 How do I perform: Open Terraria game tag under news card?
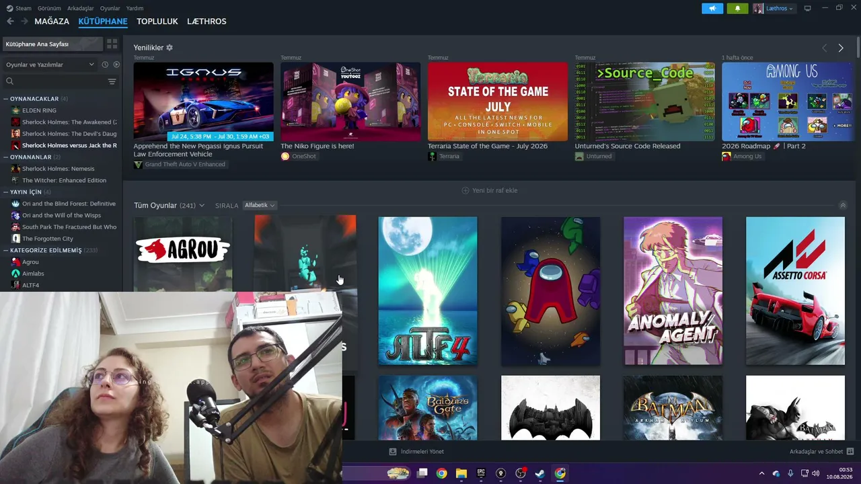click(444, 157)
